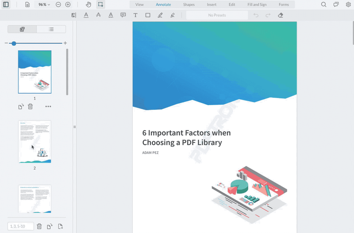Show the outline list panel view
The width and height of the screenshot is (354, 233).
(51, 29)
